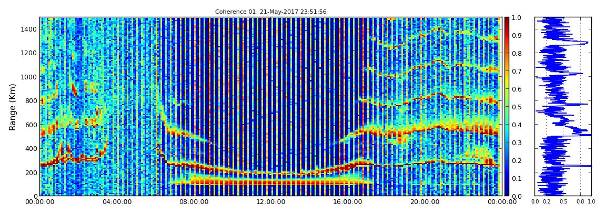Click the colorbar 0.7 label
Screen dimensions: 605x214
pyautogui.click(x=518, y=72)
